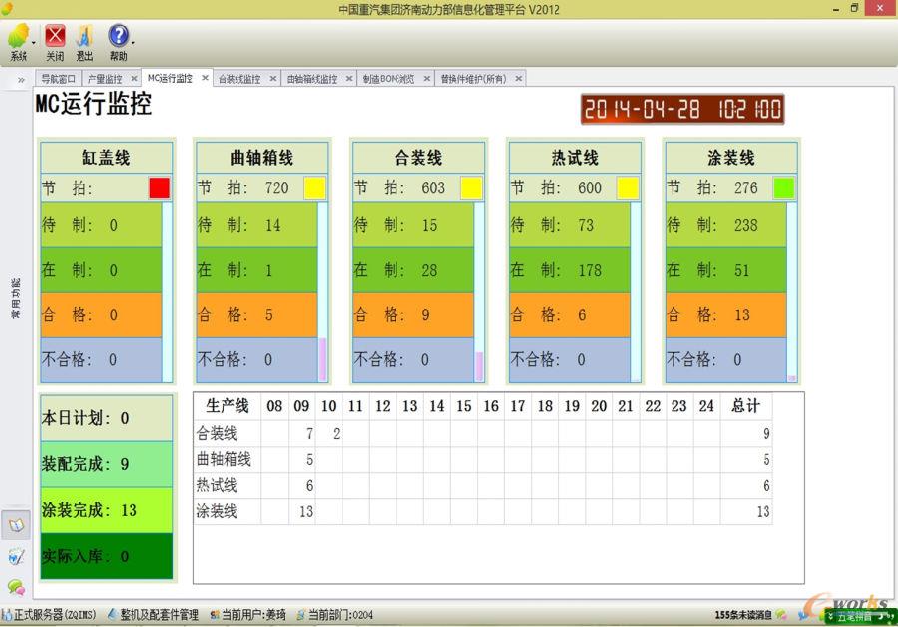Click the red 关闭 (Close) toolbar icon

(x=55, y=38)
